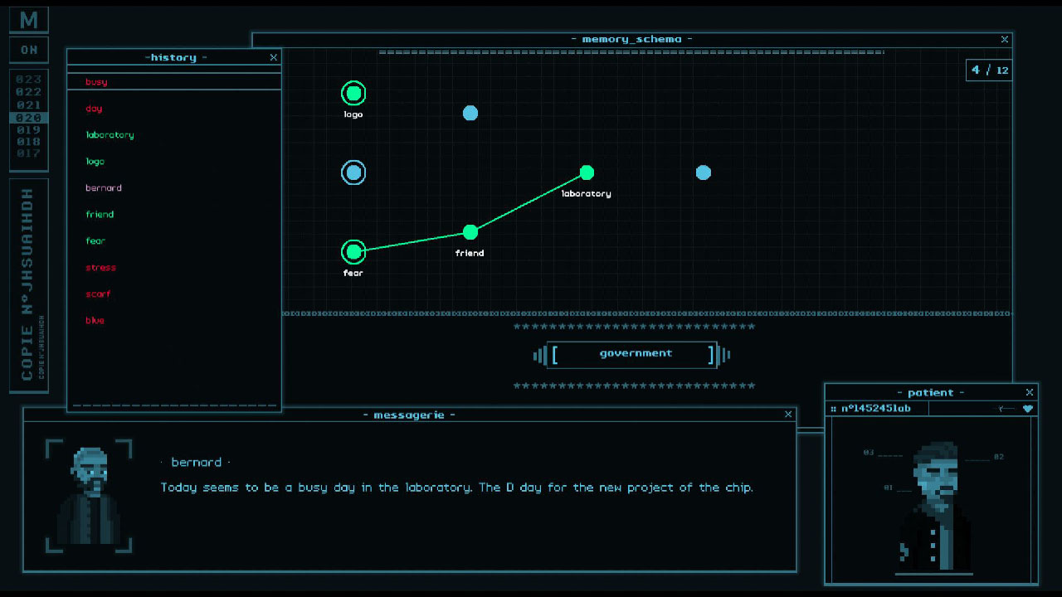Screen dimensions: 1062x597
Task: Click the heart monitor icon in patient panel
Action: pyautogui.click(x=1027, y=408)
